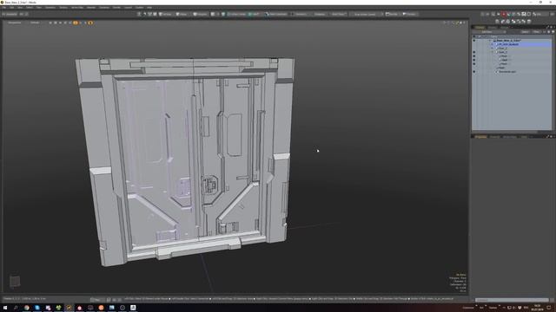Open the Perspective view type dropdown
The width and height of the screenshot is (556, 312).
pos(15,23)
